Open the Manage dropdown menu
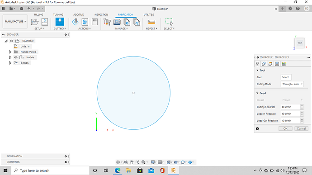 pos(121,28)
